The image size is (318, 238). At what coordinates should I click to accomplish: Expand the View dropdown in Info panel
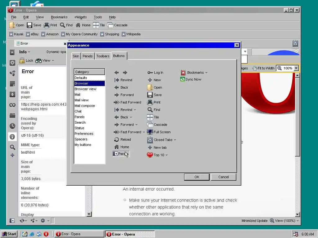(x=45, y=60)
